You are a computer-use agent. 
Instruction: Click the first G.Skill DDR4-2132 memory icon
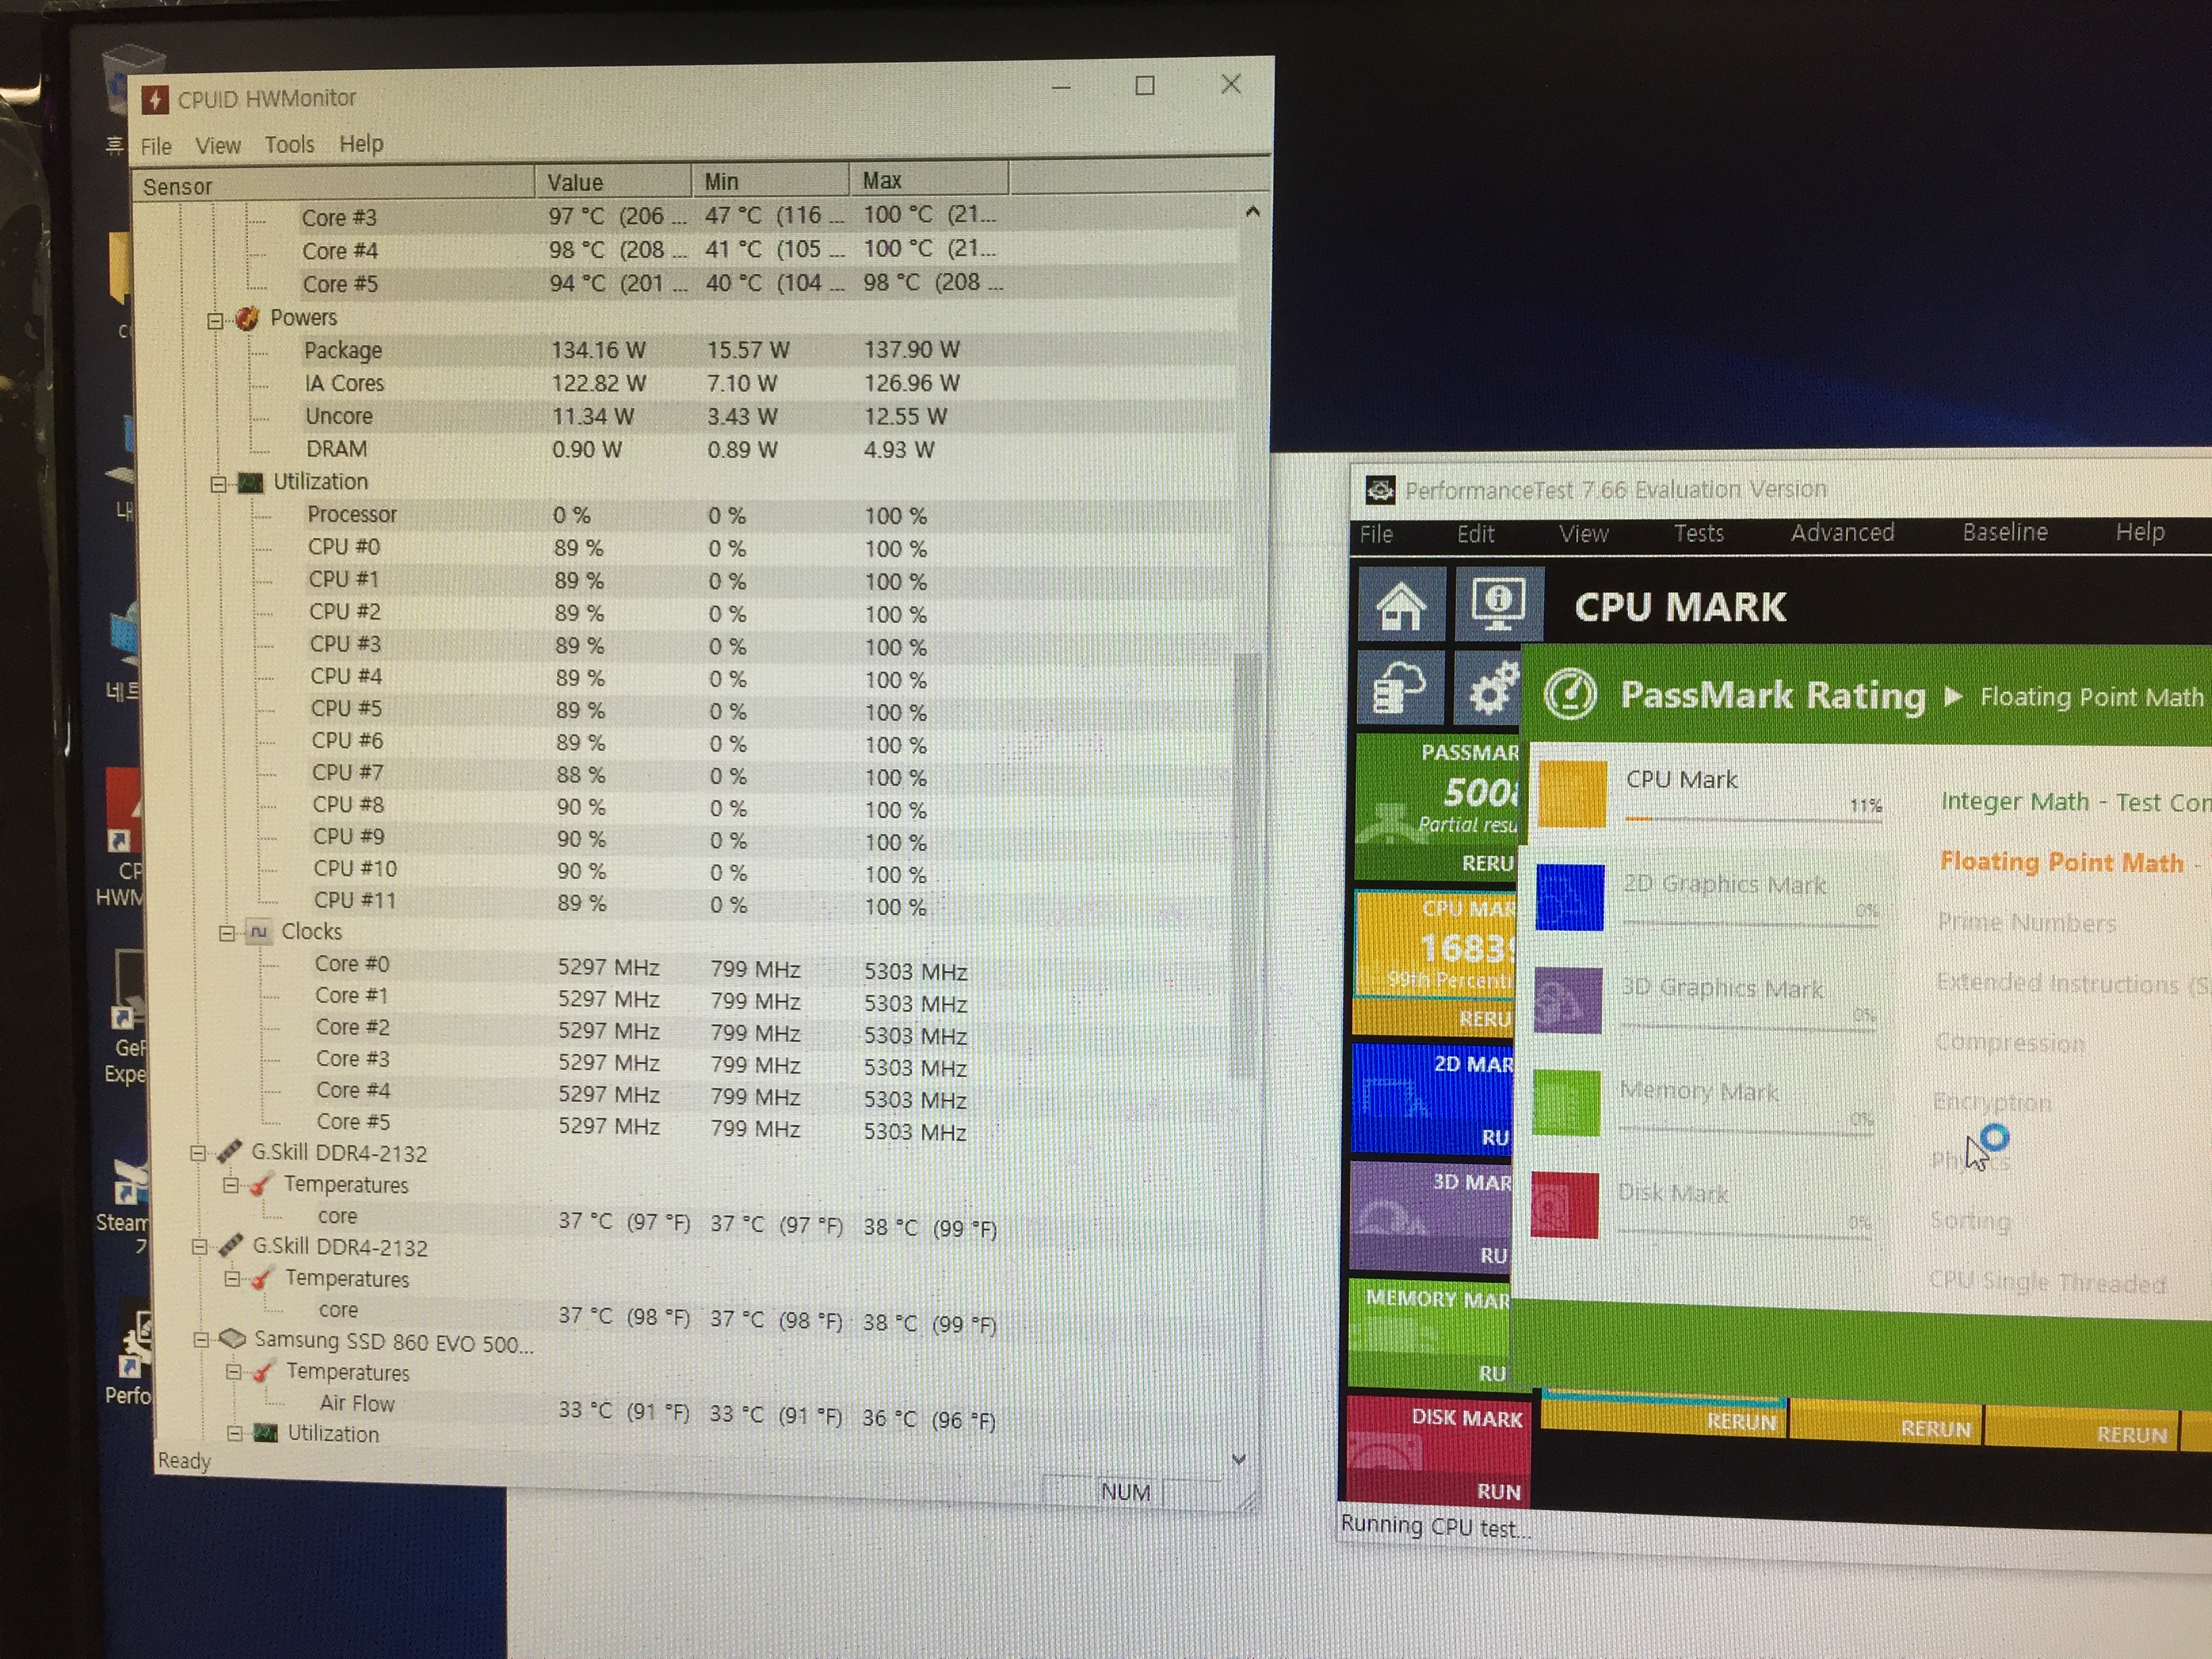click(229, 1152)
